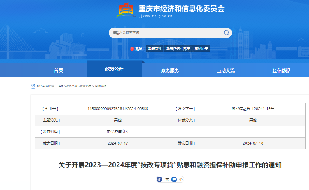
Task: Click the [发布机构] label cell
Action: [50, 131]
